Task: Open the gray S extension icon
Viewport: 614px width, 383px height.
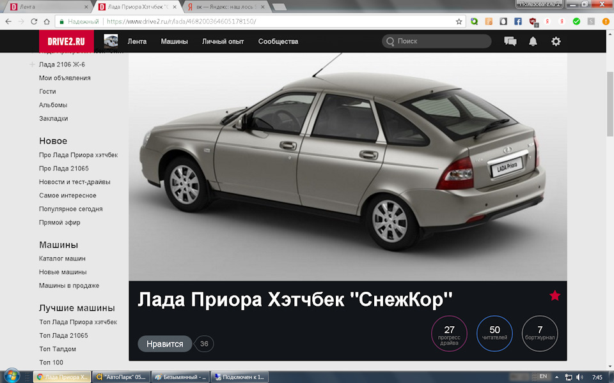Action: point(591,22)
